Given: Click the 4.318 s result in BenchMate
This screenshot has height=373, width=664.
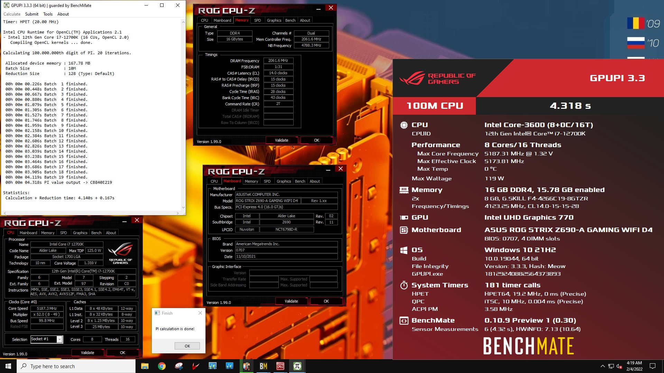Looking at the screenshot, I should coord(570,106).
